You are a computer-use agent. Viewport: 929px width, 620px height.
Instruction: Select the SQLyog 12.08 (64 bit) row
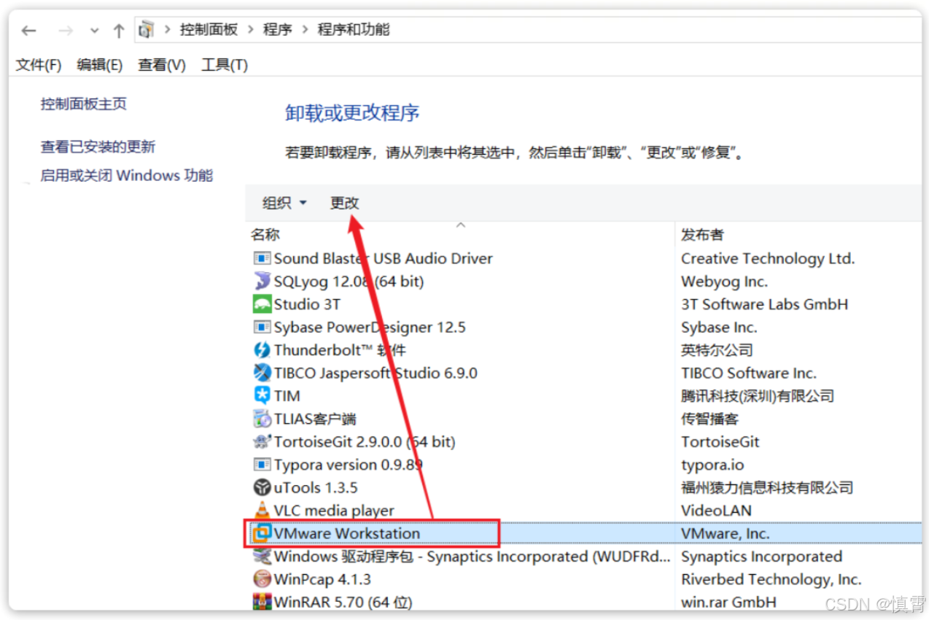[583, 281]
